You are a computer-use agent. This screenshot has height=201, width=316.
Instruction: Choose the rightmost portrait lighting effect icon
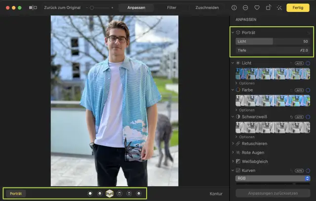139,194
